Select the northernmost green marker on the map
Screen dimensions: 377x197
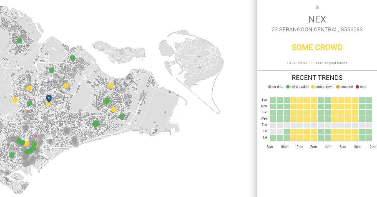tap(19, 41)
